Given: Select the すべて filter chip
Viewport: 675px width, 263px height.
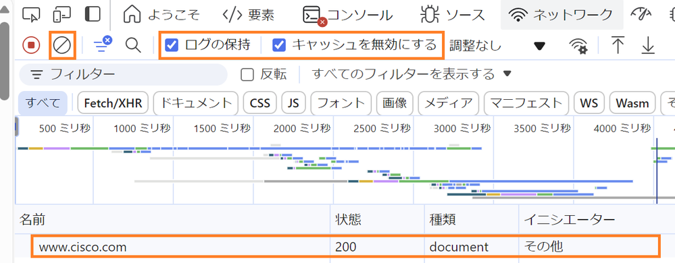Looking at the screenshot, I should pos(43,103).
